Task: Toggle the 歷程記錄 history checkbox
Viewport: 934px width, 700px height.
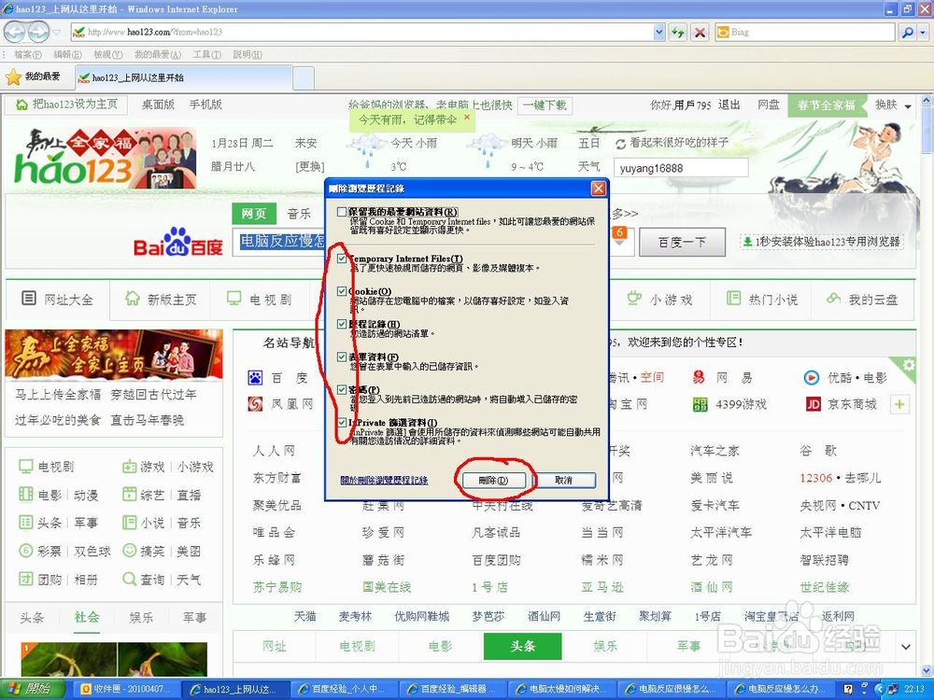Action: click(x=341, y=324)
